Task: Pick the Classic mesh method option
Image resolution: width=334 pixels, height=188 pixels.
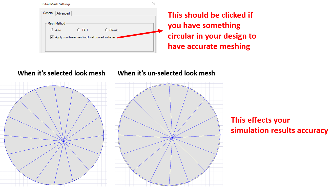Action: [107, 30]
